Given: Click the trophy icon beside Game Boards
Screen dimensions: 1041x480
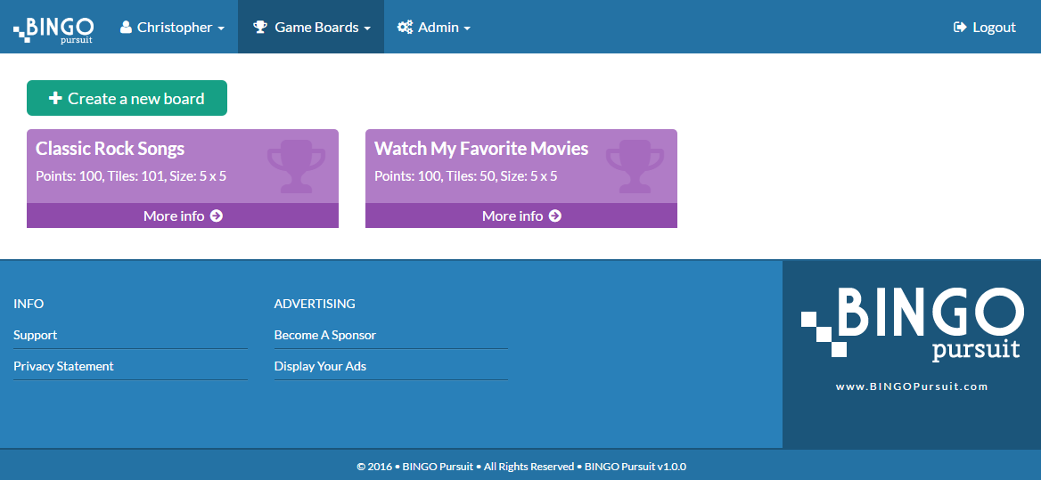Looking at the screenshot, I should tap(260, 28).
